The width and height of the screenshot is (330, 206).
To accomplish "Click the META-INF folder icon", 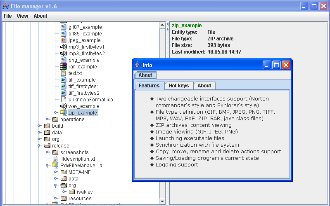I will tap(64, 172).
